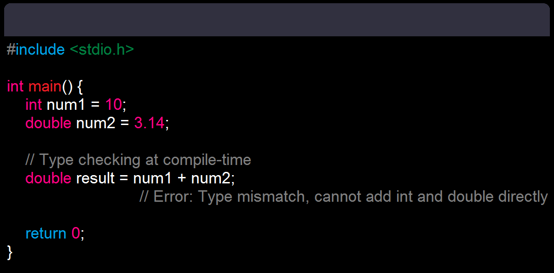Click the return keyword
The height and width of the screenshot is (273, 554).
click(x=46, y=233)
